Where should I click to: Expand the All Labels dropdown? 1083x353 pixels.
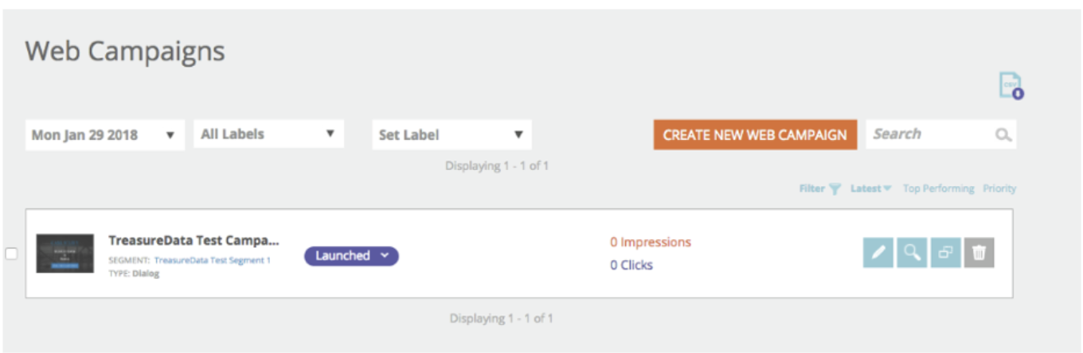pos(268,134)
